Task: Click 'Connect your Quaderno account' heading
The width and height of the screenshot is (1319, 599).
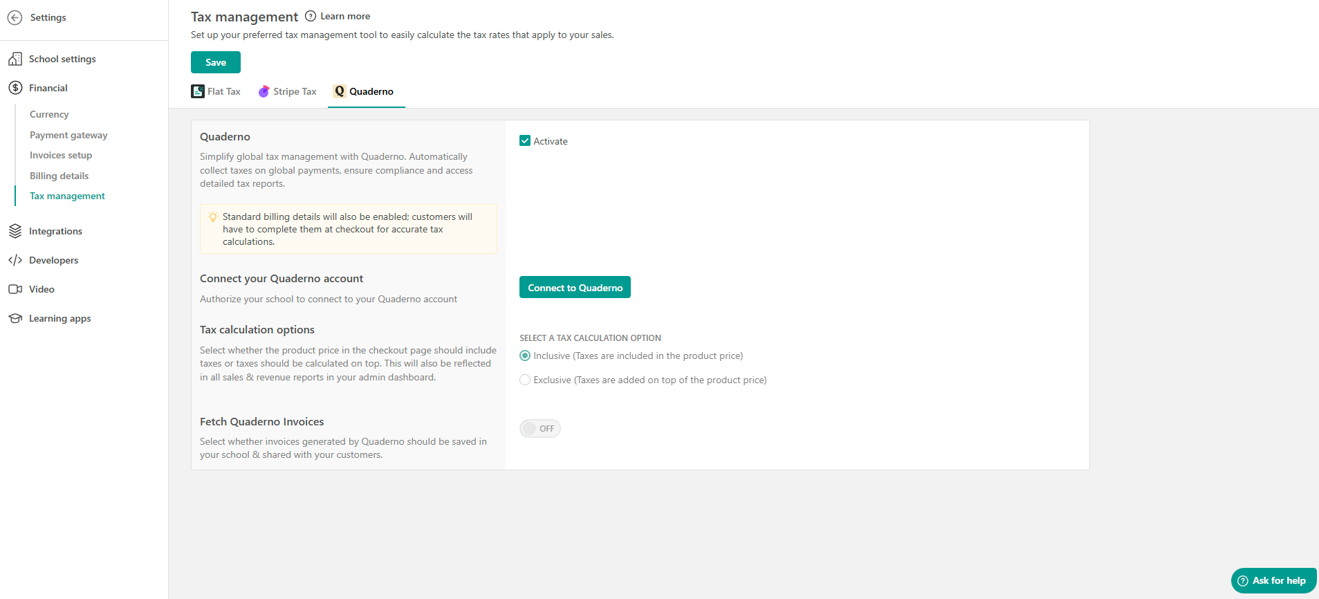Action: (282, 278)
